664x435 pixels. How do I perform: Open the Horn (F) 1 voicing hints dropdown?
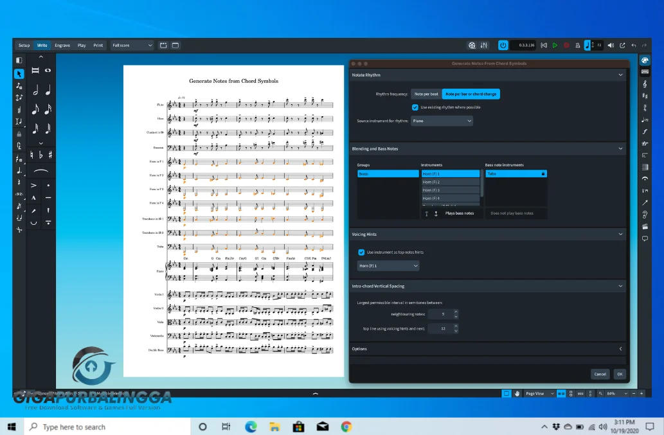tap(388, 266)
